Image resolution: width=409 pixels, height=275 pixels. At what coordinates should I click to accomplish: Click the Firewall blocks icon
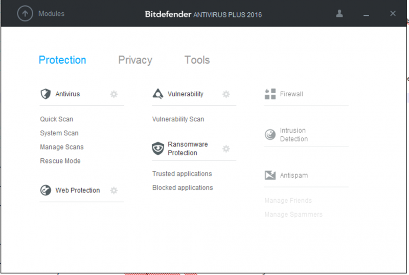pos(270,94)
